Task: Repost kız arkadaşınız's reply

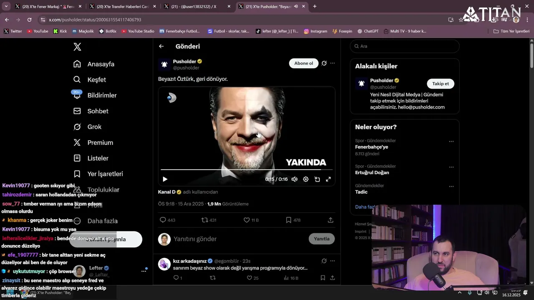Action: [x=212, y=278]
